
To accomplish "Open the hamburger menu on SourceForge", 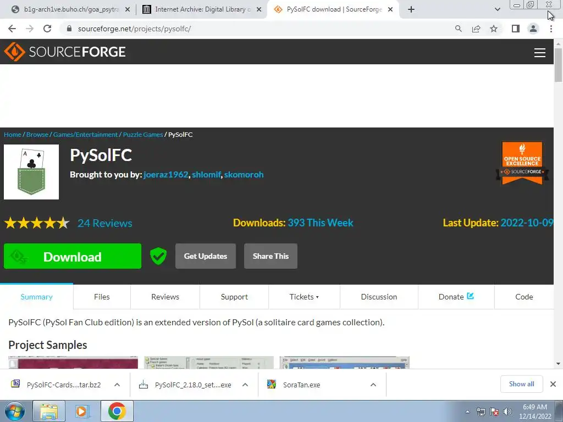I will 540,52.
